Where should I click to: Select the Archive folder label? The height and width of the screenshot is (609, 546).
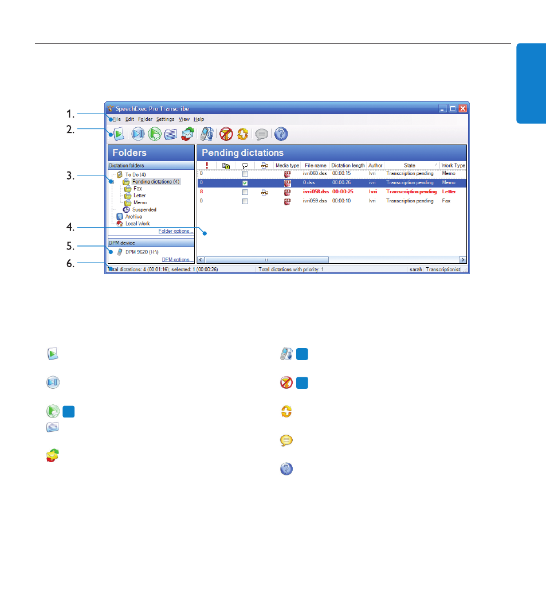[133, 217]
